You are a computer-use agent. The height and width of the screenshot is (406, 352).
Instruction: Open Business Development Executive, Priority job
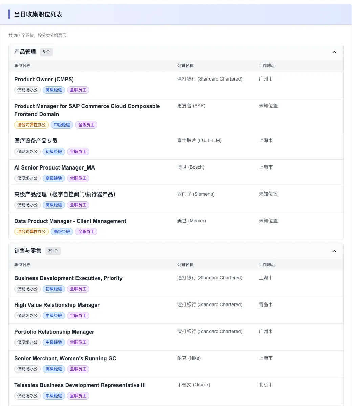click(x=68, y=278)
